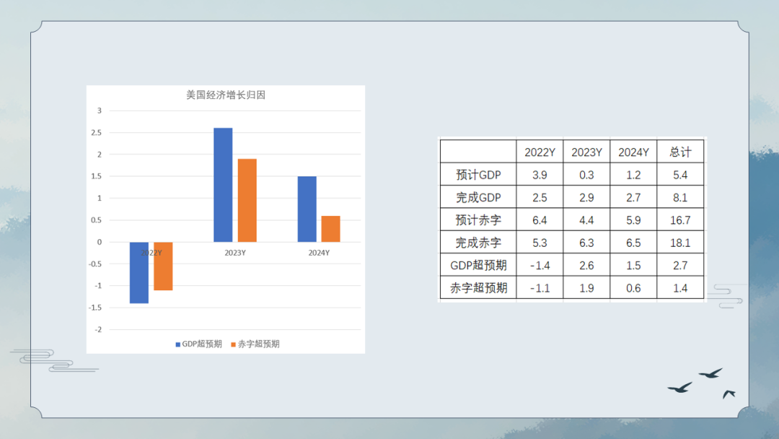Click the 2022Y axis label in chart
This screenshot has height=439, width=779.
[x=151, y=253]
